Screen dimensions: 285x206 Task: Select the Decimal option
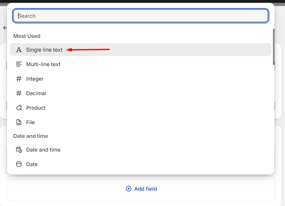[36, 94]
